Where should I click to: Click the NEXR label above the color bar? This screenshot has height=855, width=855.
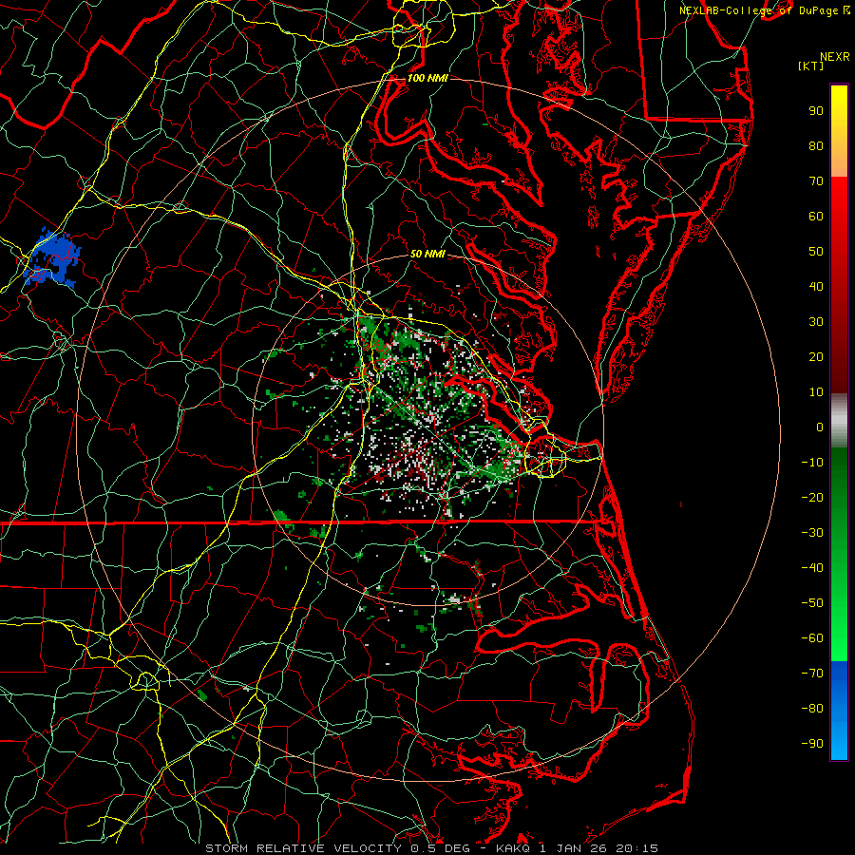pos(835,57)
